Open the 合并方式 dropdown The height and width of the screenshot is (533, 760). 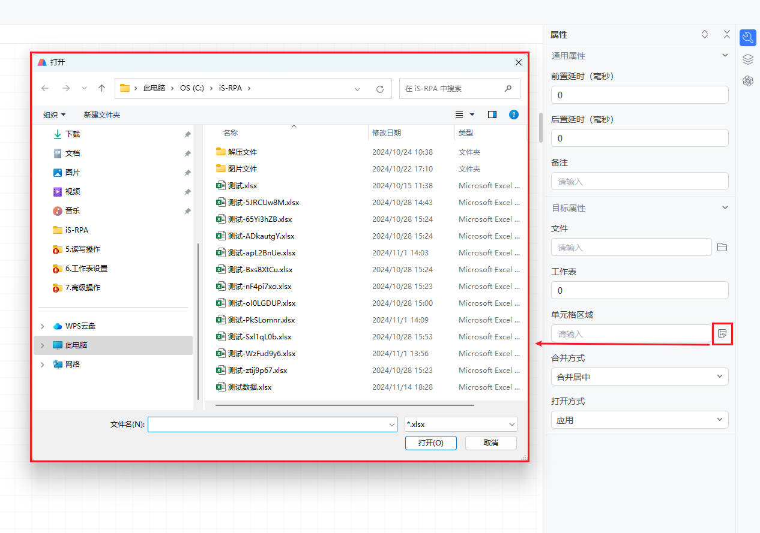click(x=639, y=377)
